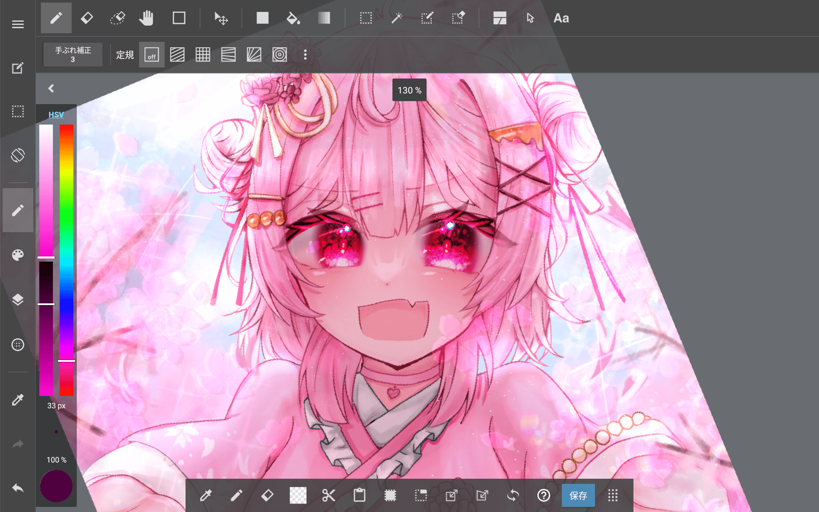Open the canvas rotate icon in sidebar
This screenshot has width=819, height=512.
tap(17, 155)
